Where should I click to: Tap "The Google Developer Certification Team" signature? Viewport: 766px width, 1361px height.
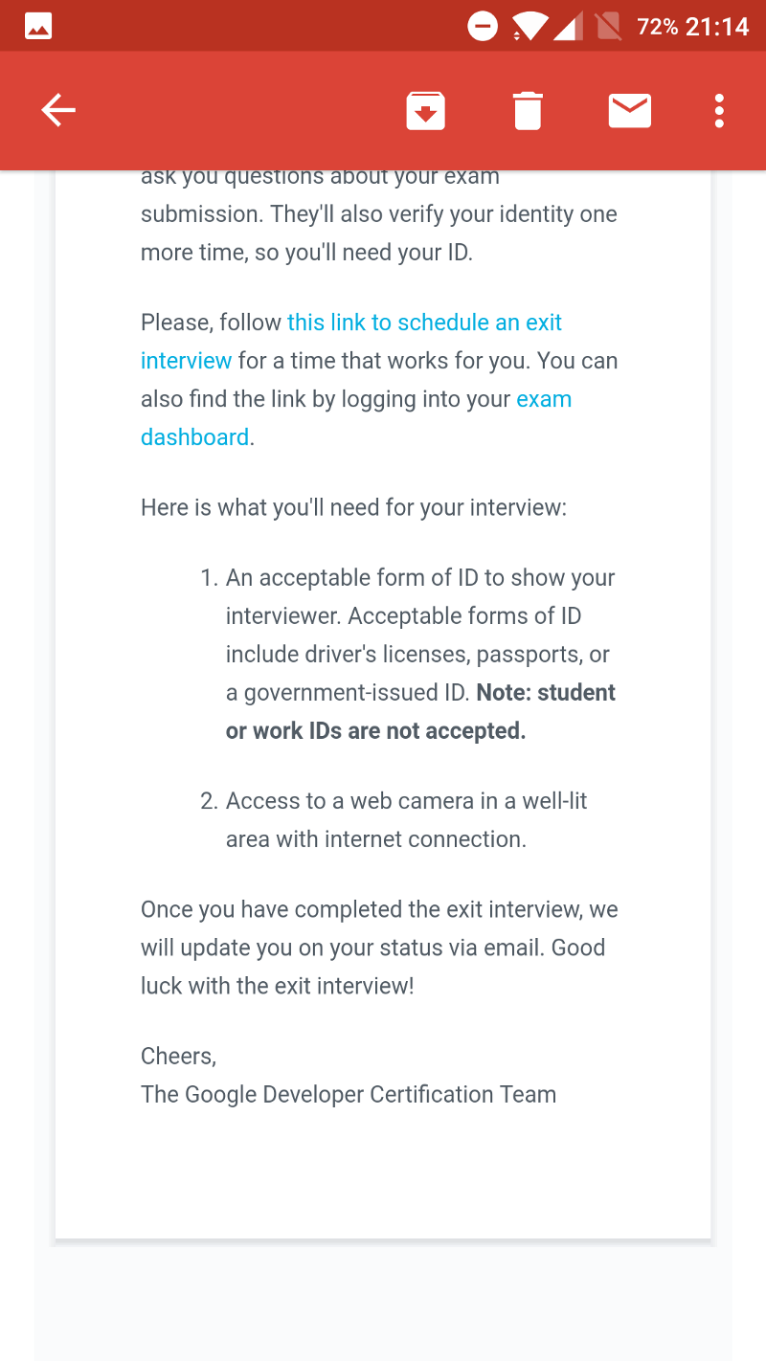tap(348, 1094)
